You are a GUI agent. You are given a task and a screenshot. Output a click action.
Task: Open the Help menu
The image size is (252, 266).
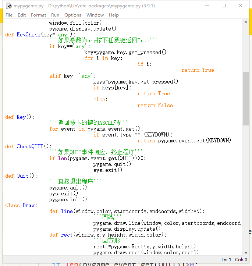click(x=114, y=15)
